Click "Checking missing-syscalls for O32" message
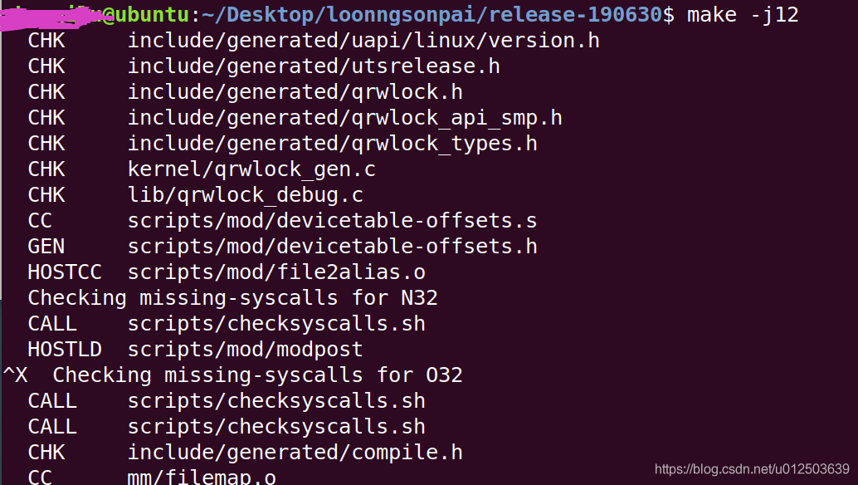 point(257,375)
